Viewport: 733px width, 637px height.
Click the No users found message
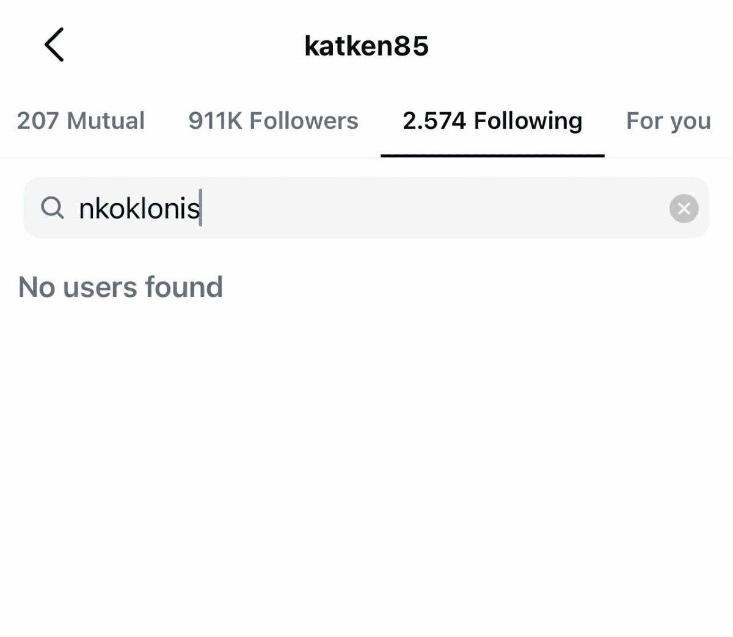point(120,287)
